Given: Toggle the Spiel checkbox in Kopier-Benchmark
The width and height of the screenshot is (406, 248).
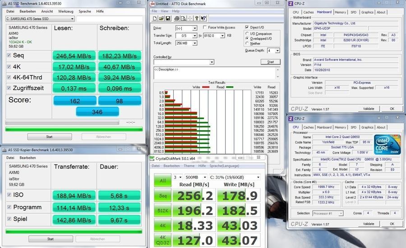Looking at the screenshot, I should point(9,219).
